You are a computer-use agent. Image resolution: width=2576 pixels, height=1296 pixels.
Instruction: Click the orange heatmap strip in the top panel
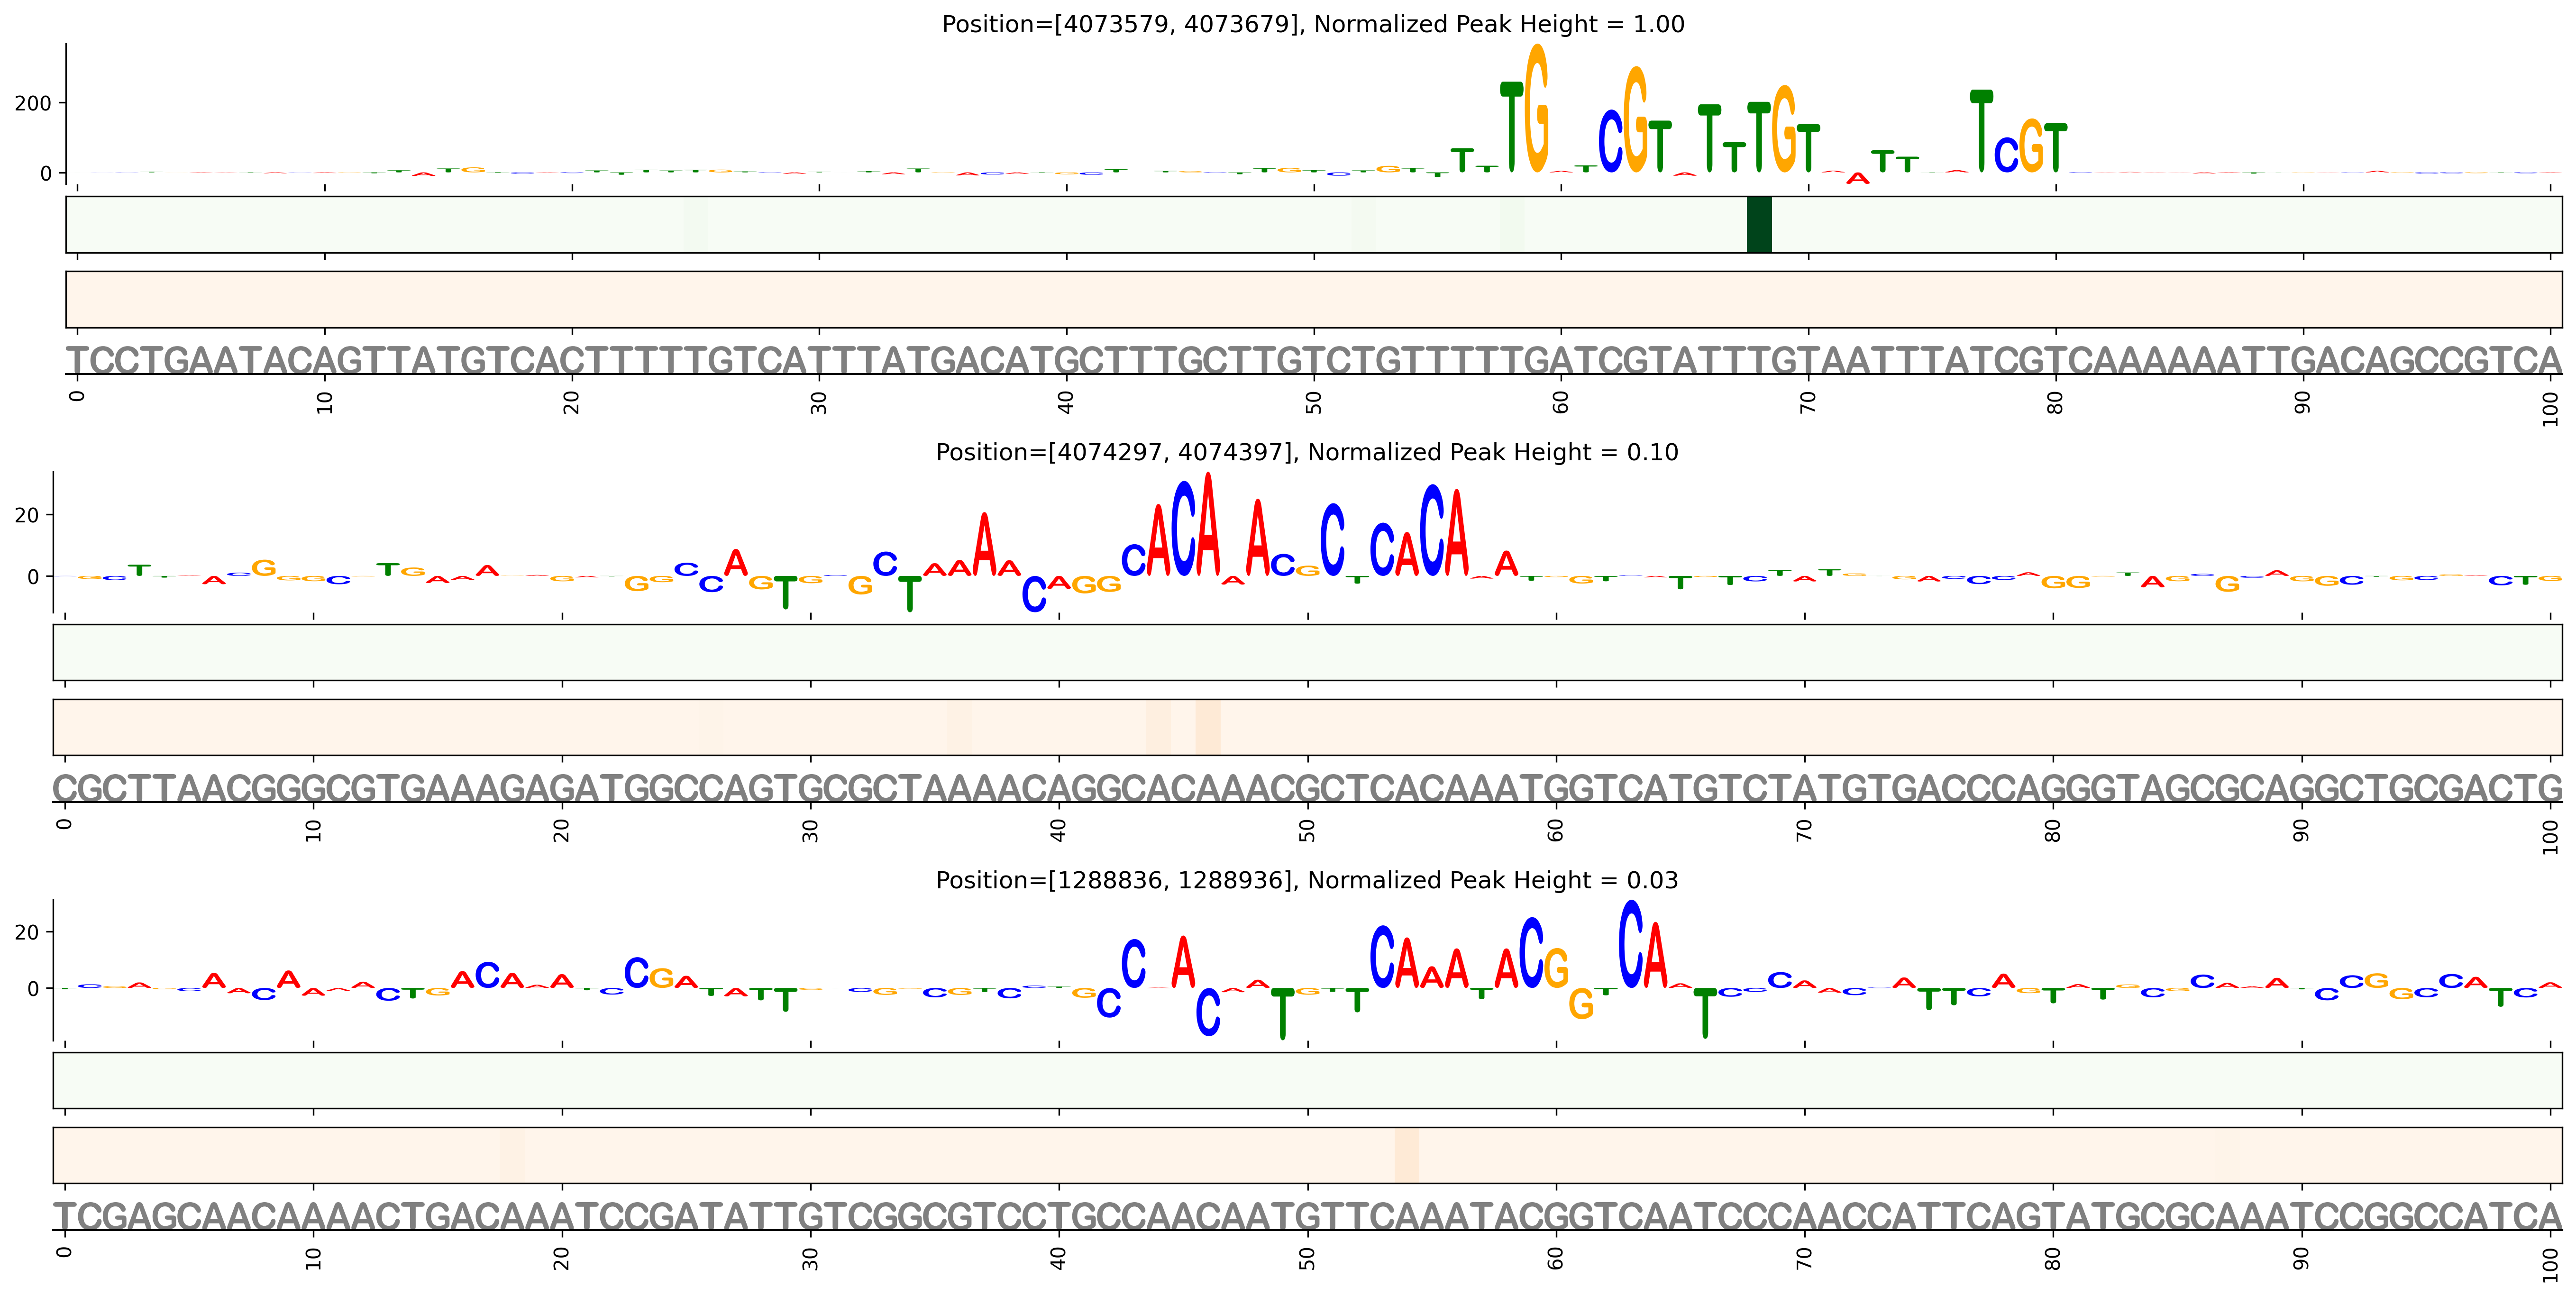tap(1314, 299)
